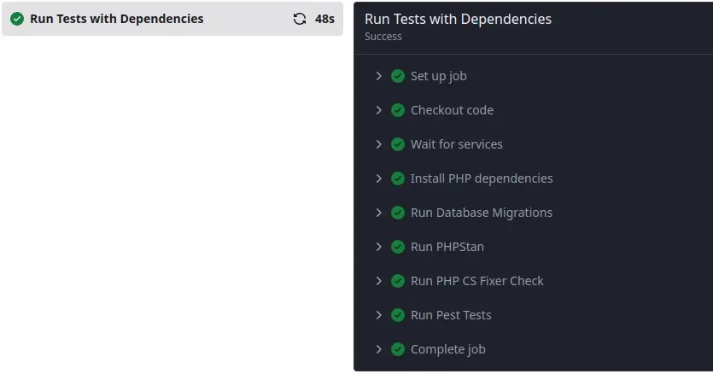
Task: Click the Complete job label
Action: click(x=448, y=349)
